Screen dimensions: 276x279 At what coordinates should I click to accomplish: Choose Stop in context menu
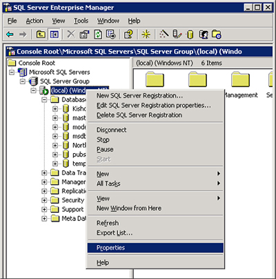[155, 139]
